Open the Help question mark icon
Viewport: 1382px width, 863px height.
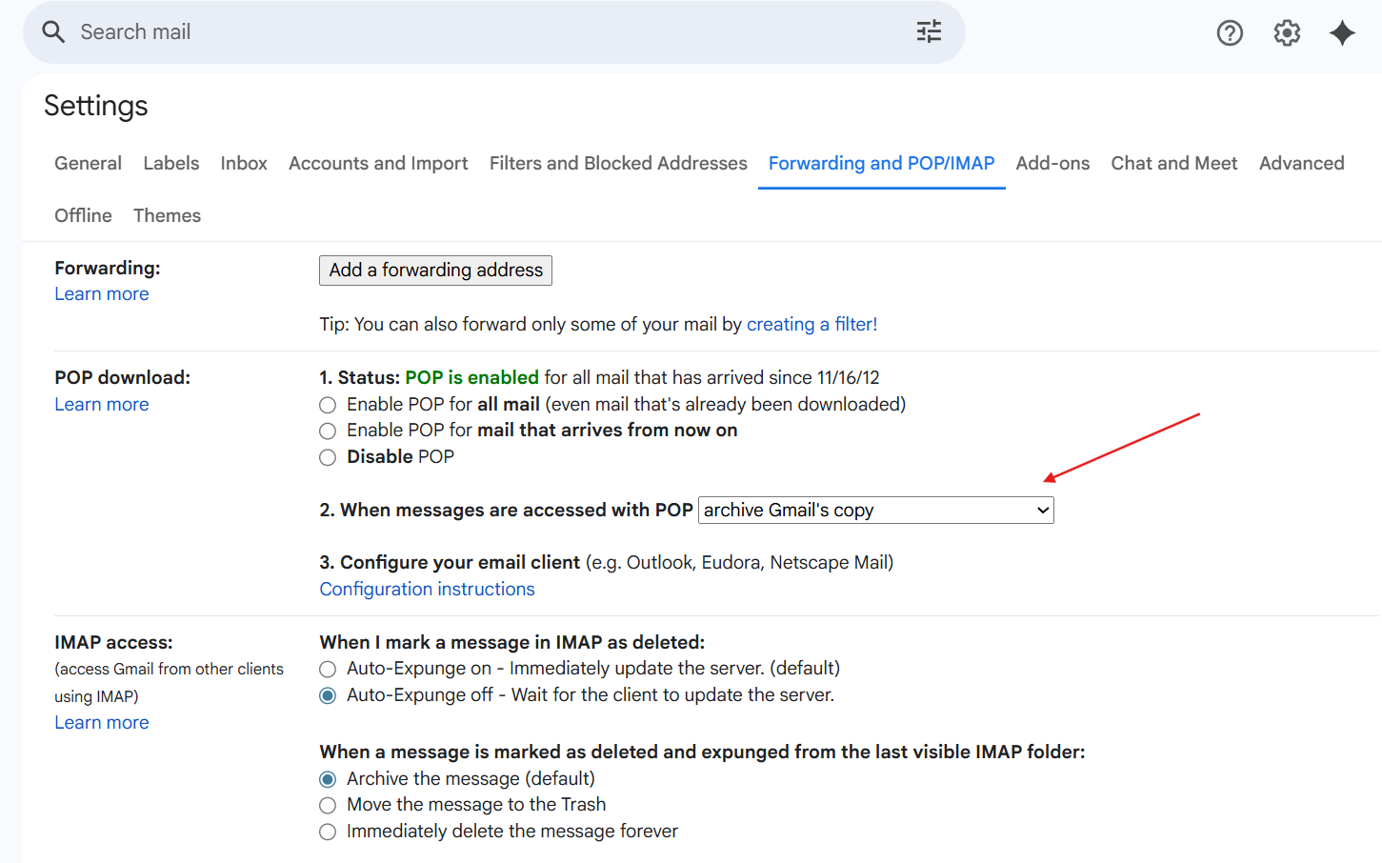(1230, 33)
